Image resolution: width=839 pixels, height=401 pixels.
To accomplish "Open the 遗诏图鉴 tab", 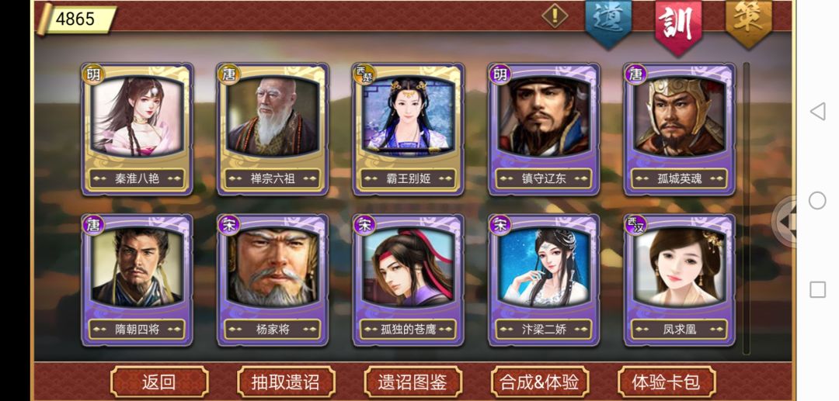I will pos(413,382).
